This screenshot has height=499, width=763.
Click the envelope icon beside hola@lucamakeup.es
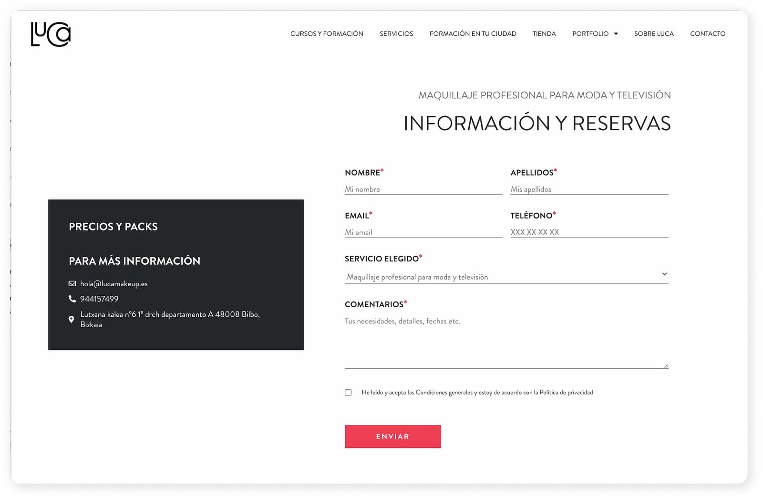(72, 283)
